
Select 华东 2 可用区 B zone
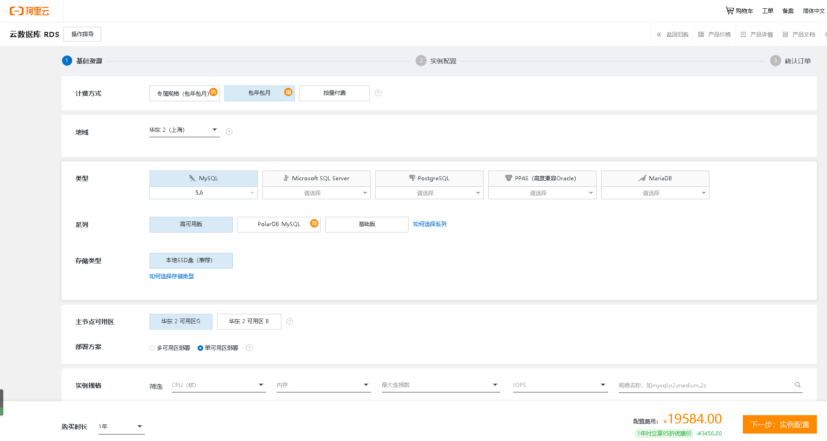[x=249, y=322]
